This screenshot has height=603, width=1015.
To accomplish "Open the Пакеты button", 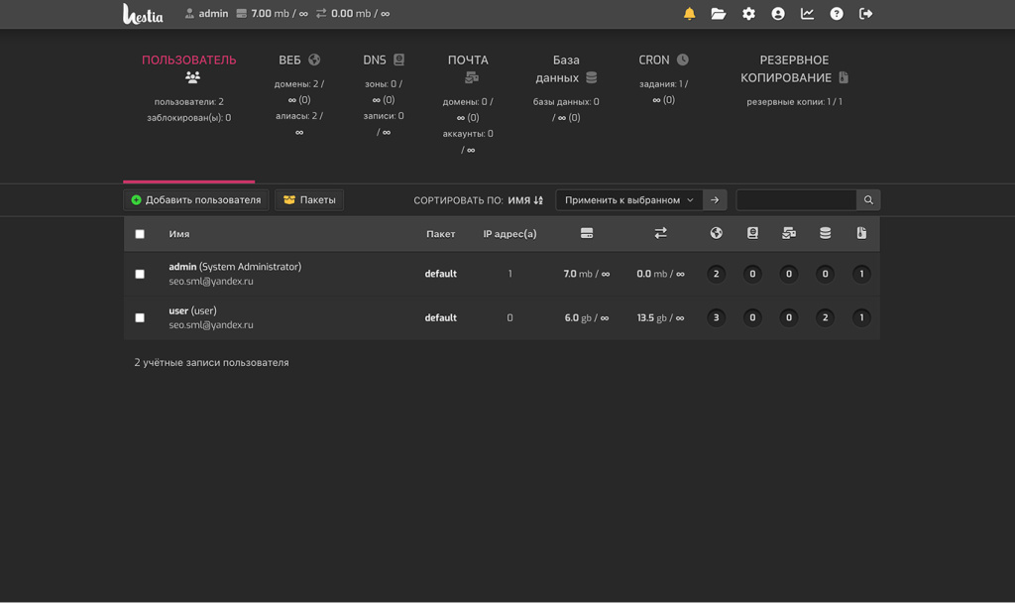I will pos(309,200).
